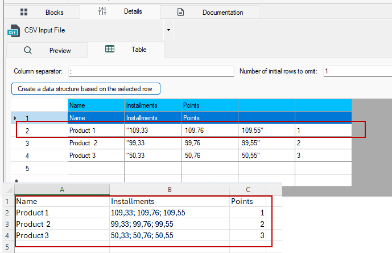
Task: Select grid cell 109,55"
Action: (266, 130)
